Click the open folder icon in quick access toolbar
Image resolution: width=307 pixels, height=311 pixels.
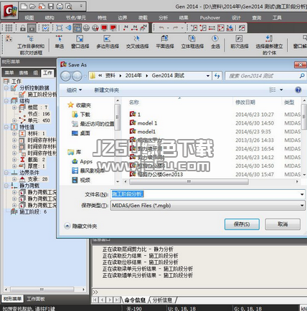point(32,6)
